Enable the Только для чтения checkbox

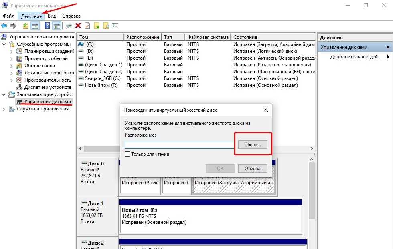(x=128, y=154)
